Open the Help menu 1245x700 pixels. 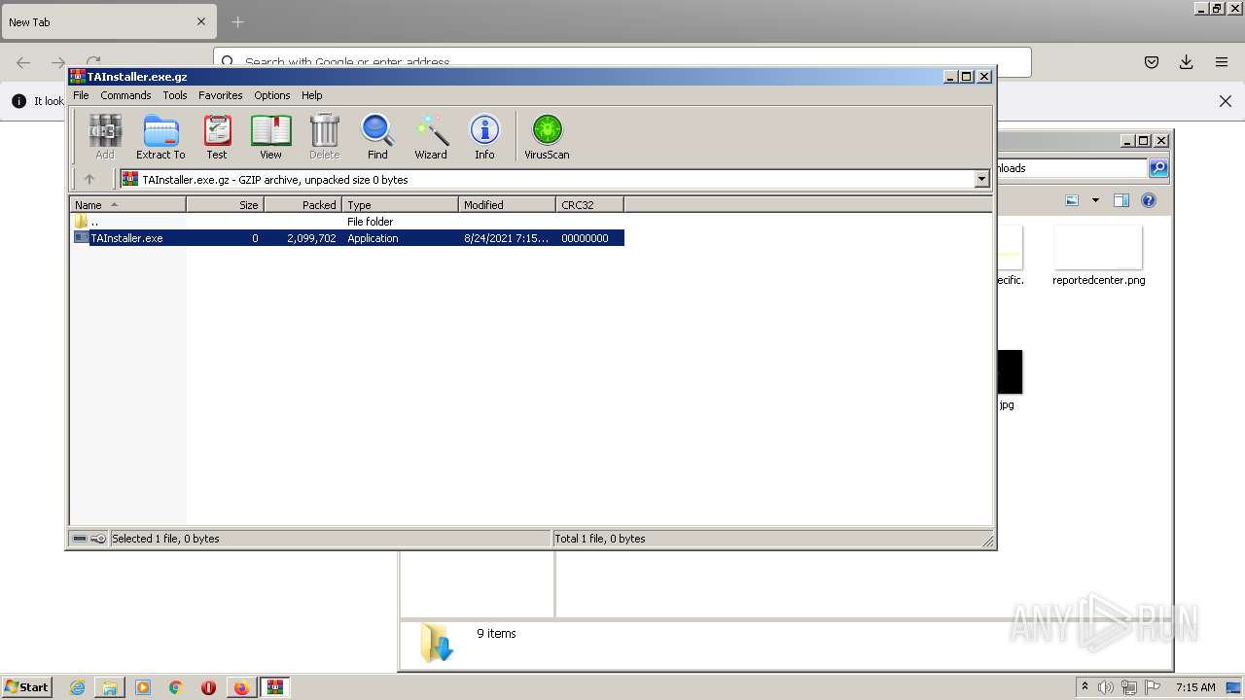pyautogui.click(x=311, y=95)
